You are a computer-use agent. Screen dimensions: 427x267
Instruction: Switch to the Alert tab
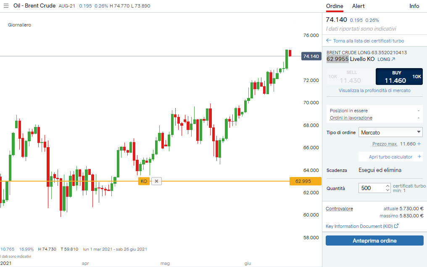coord(358,6)
